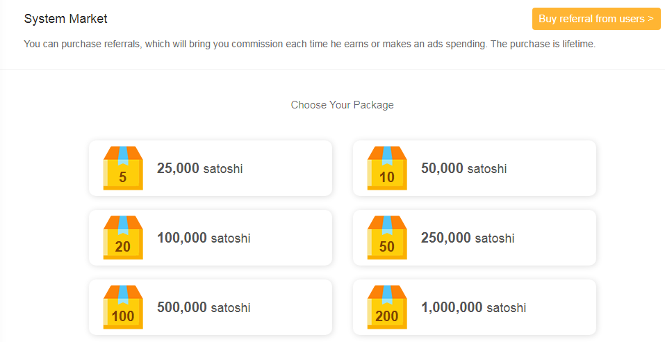Screen dimensions: 665x342
Task: Select the 100-referral package box icon
Action: (123, 307)
